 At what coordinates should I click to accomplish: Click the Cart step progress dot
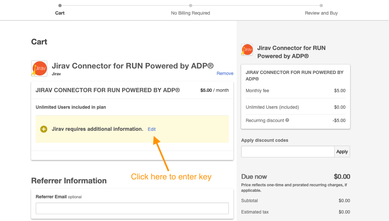pyautogui.click(x=60, y=6)
